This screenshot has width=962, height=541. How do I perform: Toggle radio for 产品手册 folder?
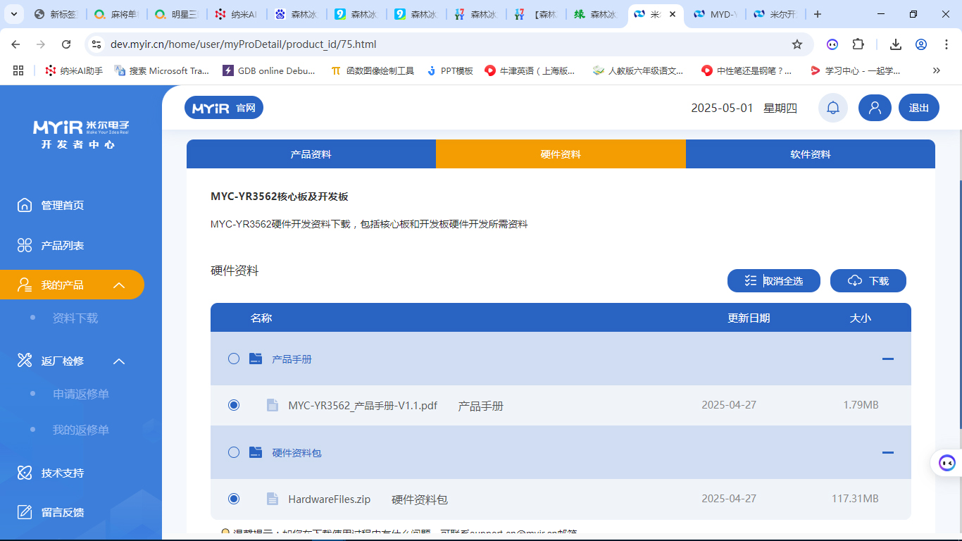pos(234,359)
